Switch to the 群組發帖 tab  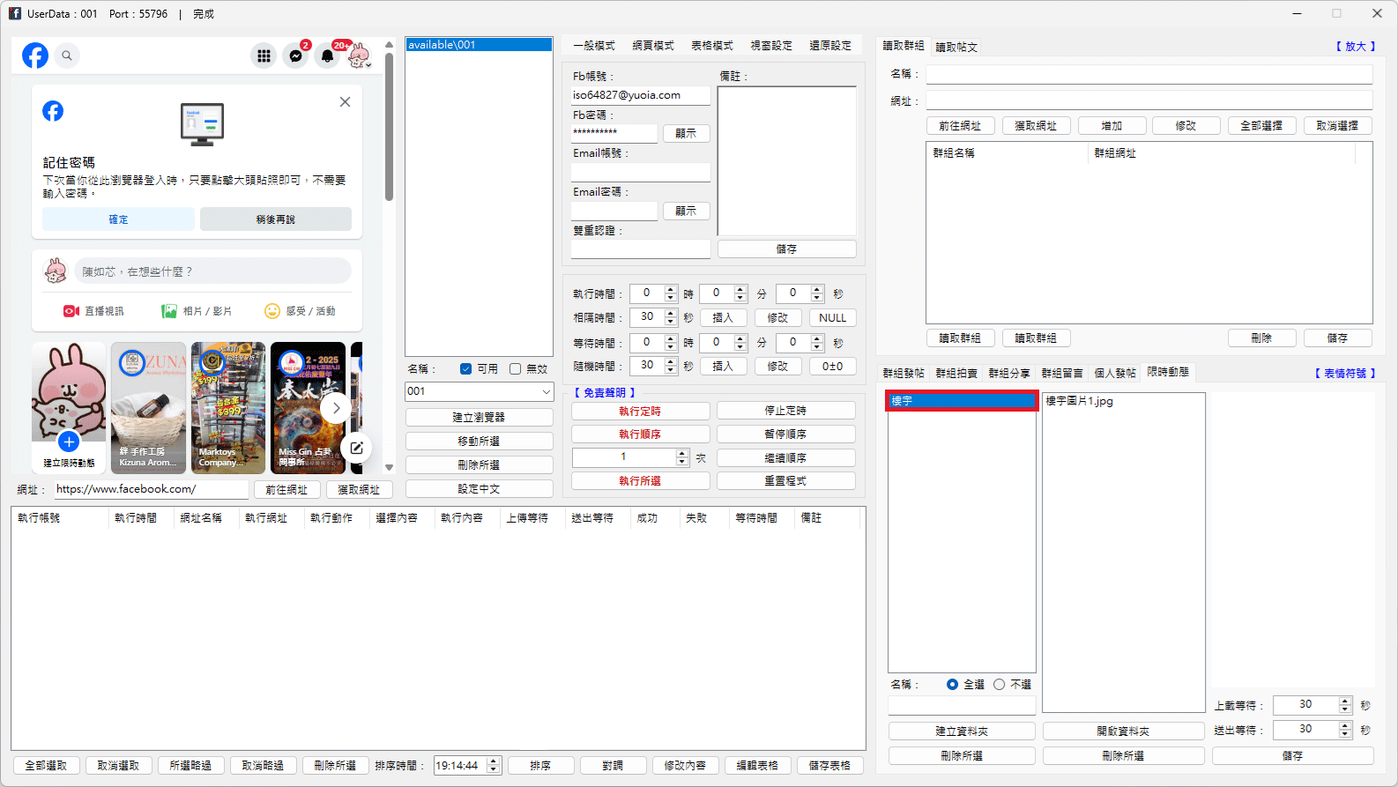click(903, 373)
